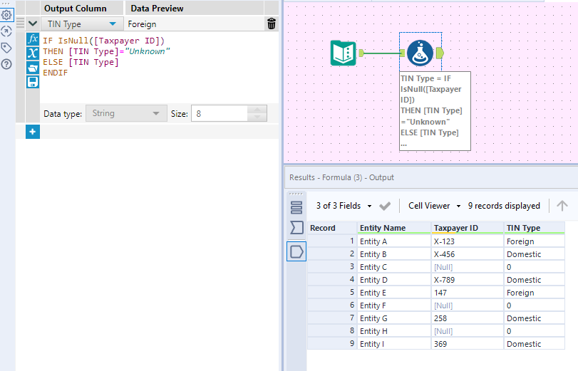Click the Size field stepper up arrow

(x=257, y=109)
